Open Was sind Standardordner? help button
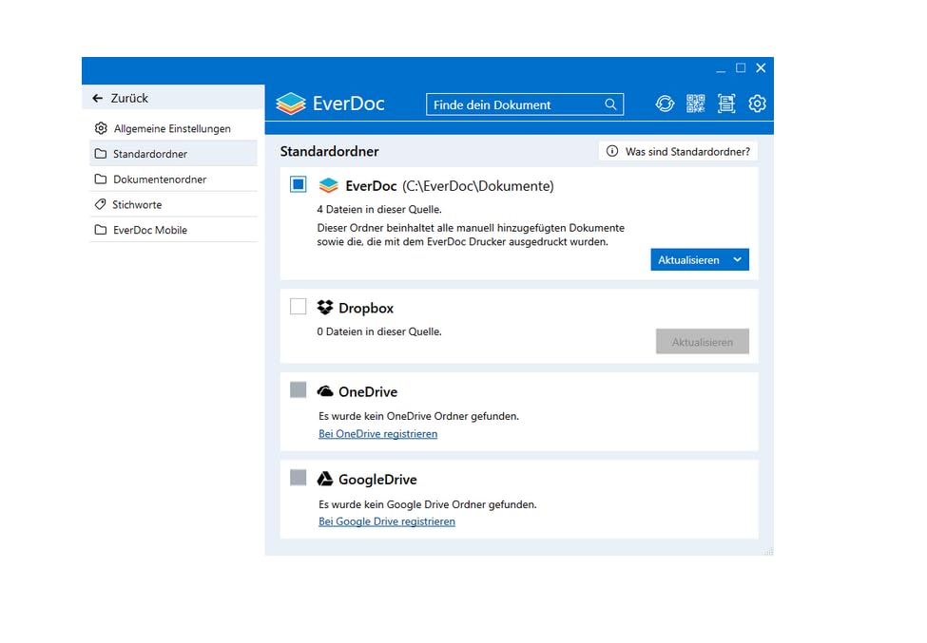927x643 pixels. 678,151
